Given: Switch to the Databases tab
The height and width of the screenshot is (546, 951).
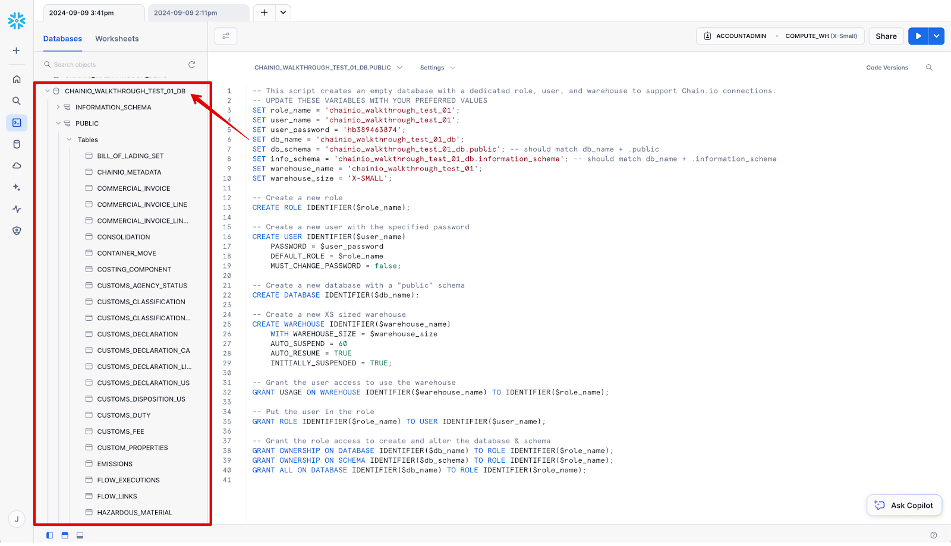Looking at the screenshot, I should point(62,39).
